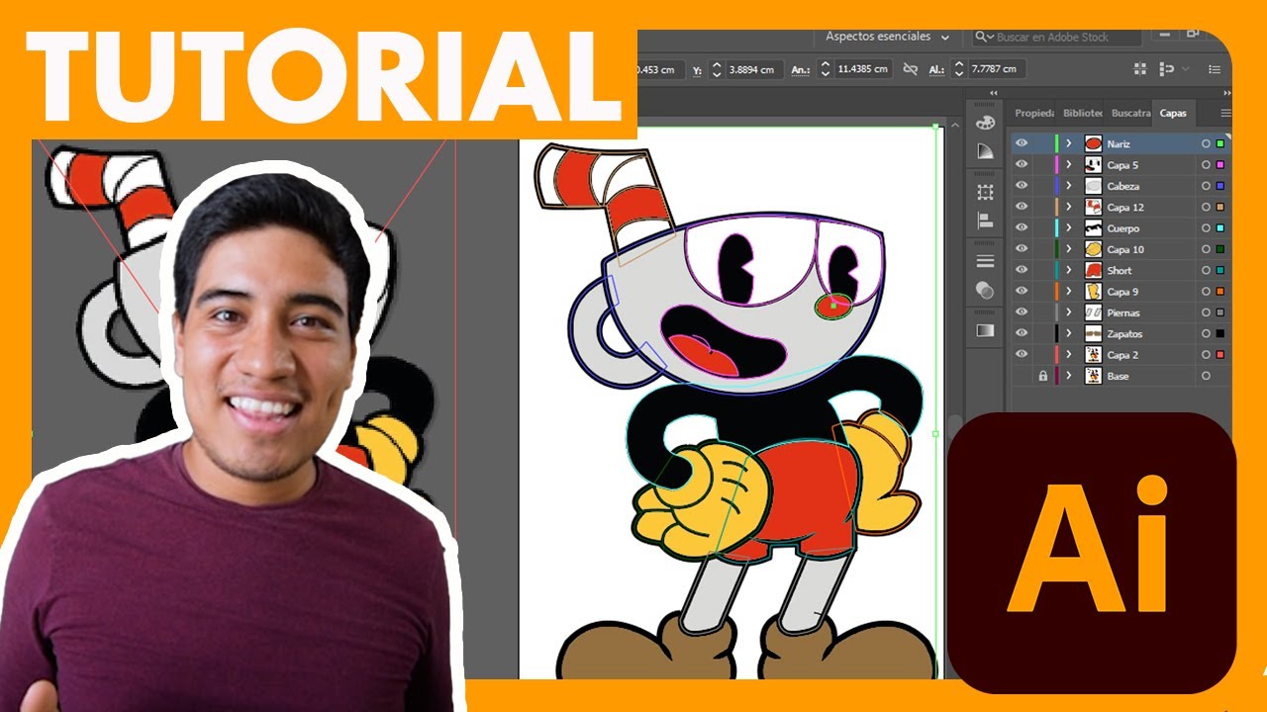Click the align-to selection icon in control bar

click(x=1166, y=69)
